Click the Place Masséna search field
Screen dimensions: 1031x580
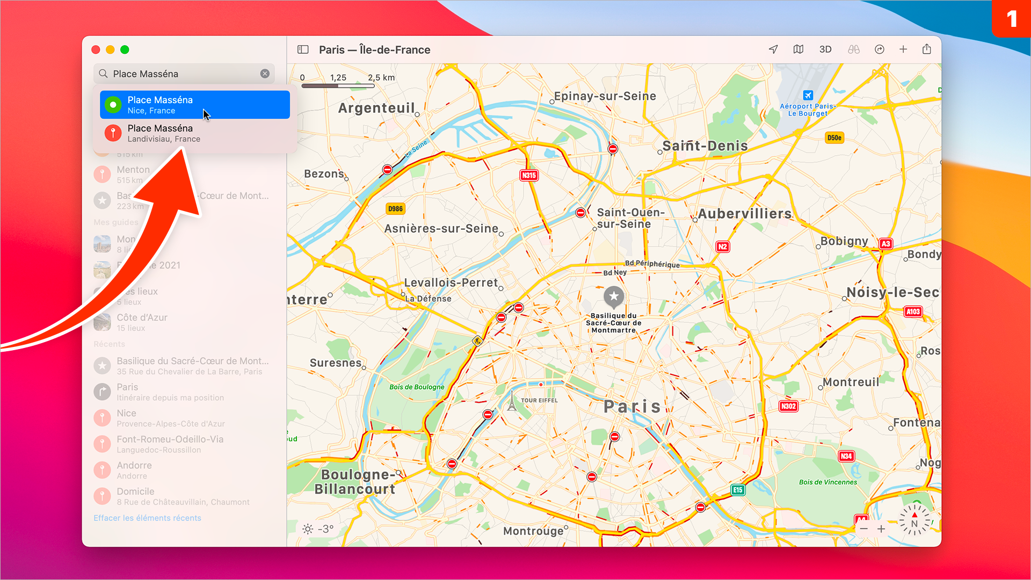pyautogui.click(x=184, y=74)
